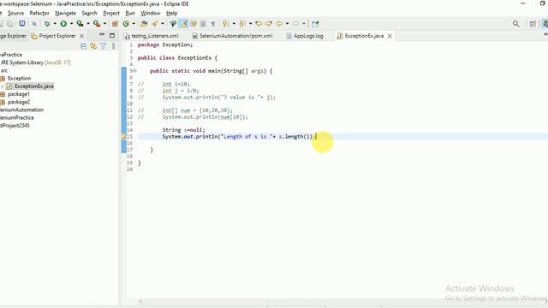Toggle Skip All Breakpoints icon

[34, 24]
